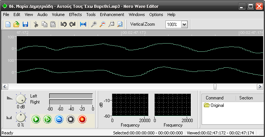Start recording with the red record button

82,120
